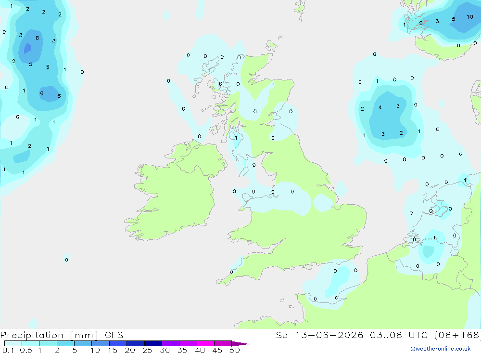Click the 30 to 35 mm legend swatch
481x353 pixels.
pyautogui.click(x=170, y=343)
